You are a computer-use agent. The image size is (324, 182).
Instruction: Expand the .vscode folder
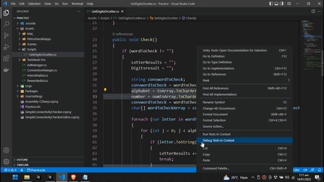click(x=18, y=23)
